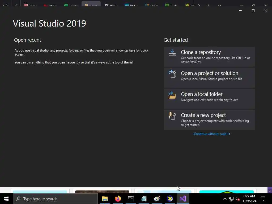This screenshot has width=272, height=204.
Task: Click the muted volume tray icon
Action: pos(238,199)
